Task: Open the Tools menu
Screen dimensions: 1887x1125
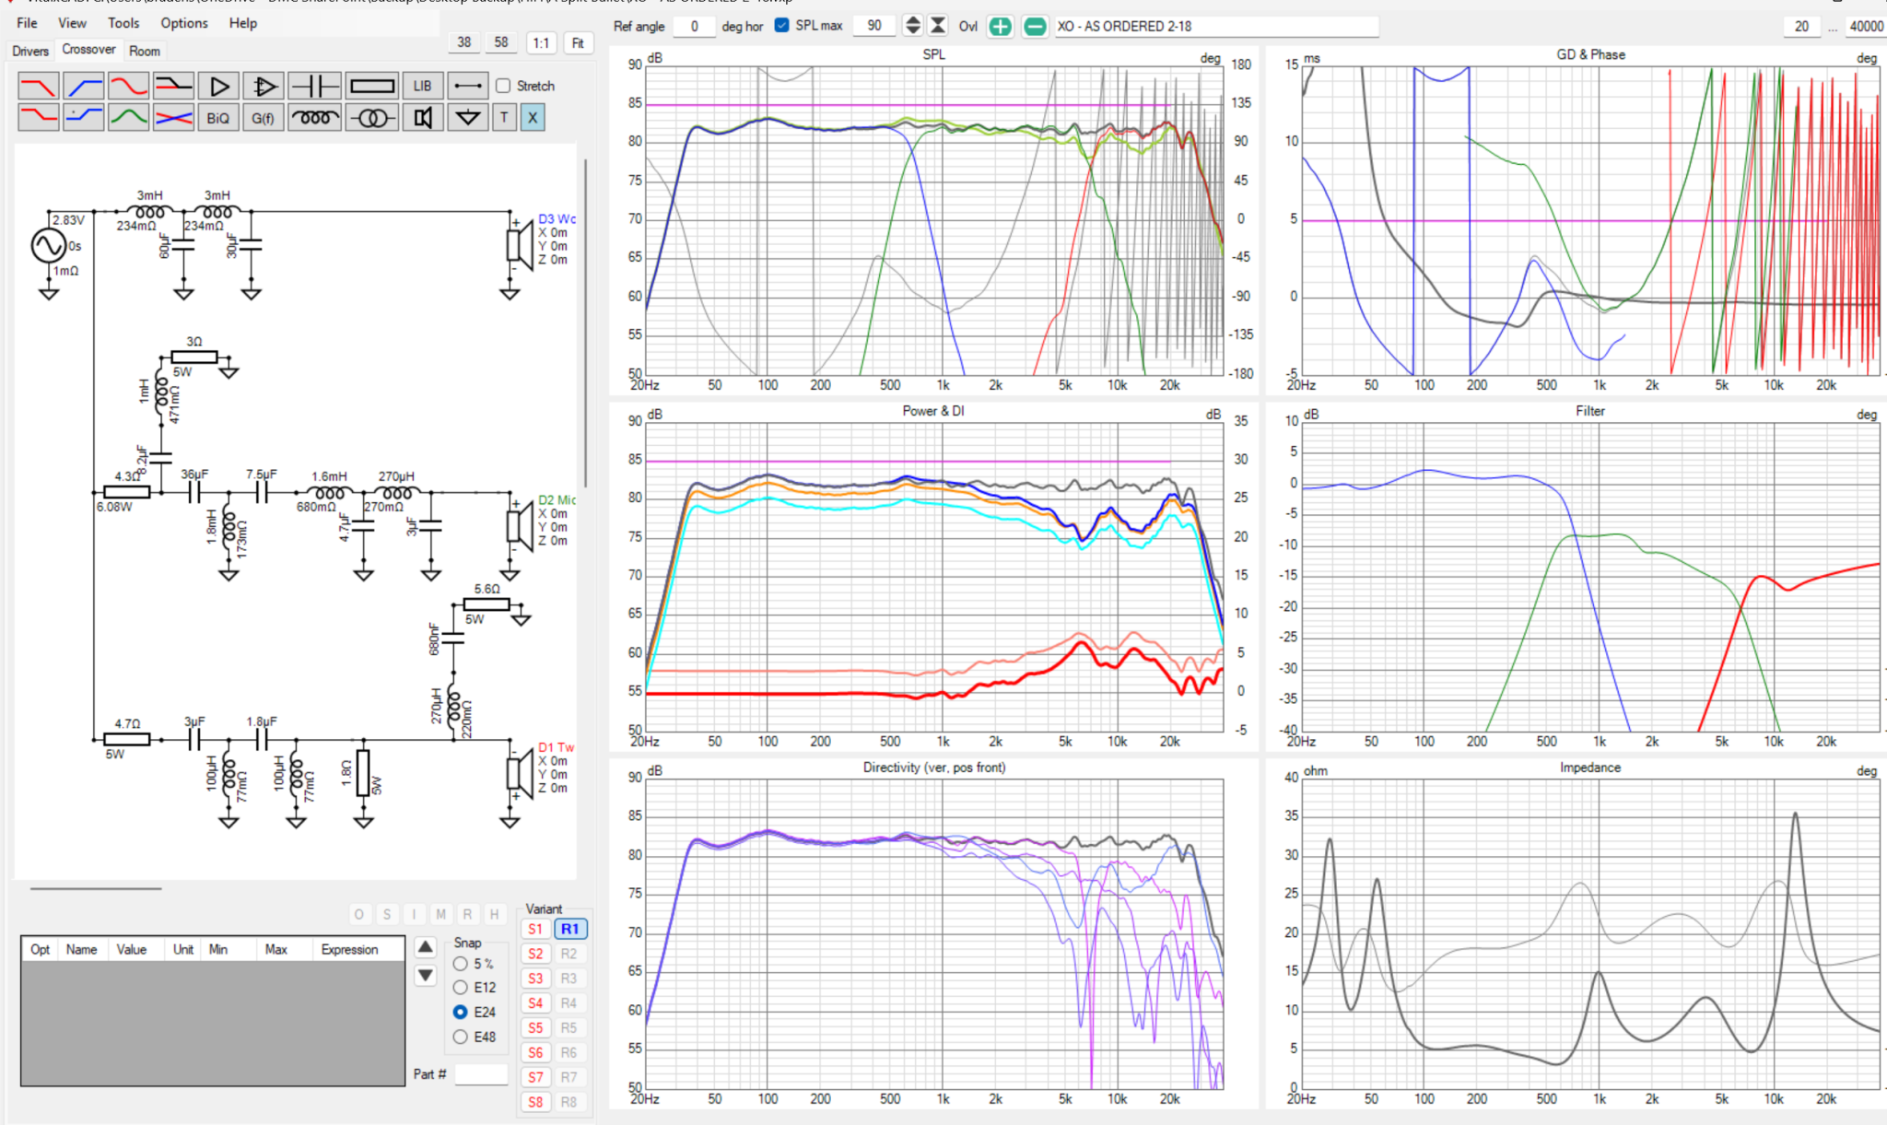Action: click(x=123, y=23)
